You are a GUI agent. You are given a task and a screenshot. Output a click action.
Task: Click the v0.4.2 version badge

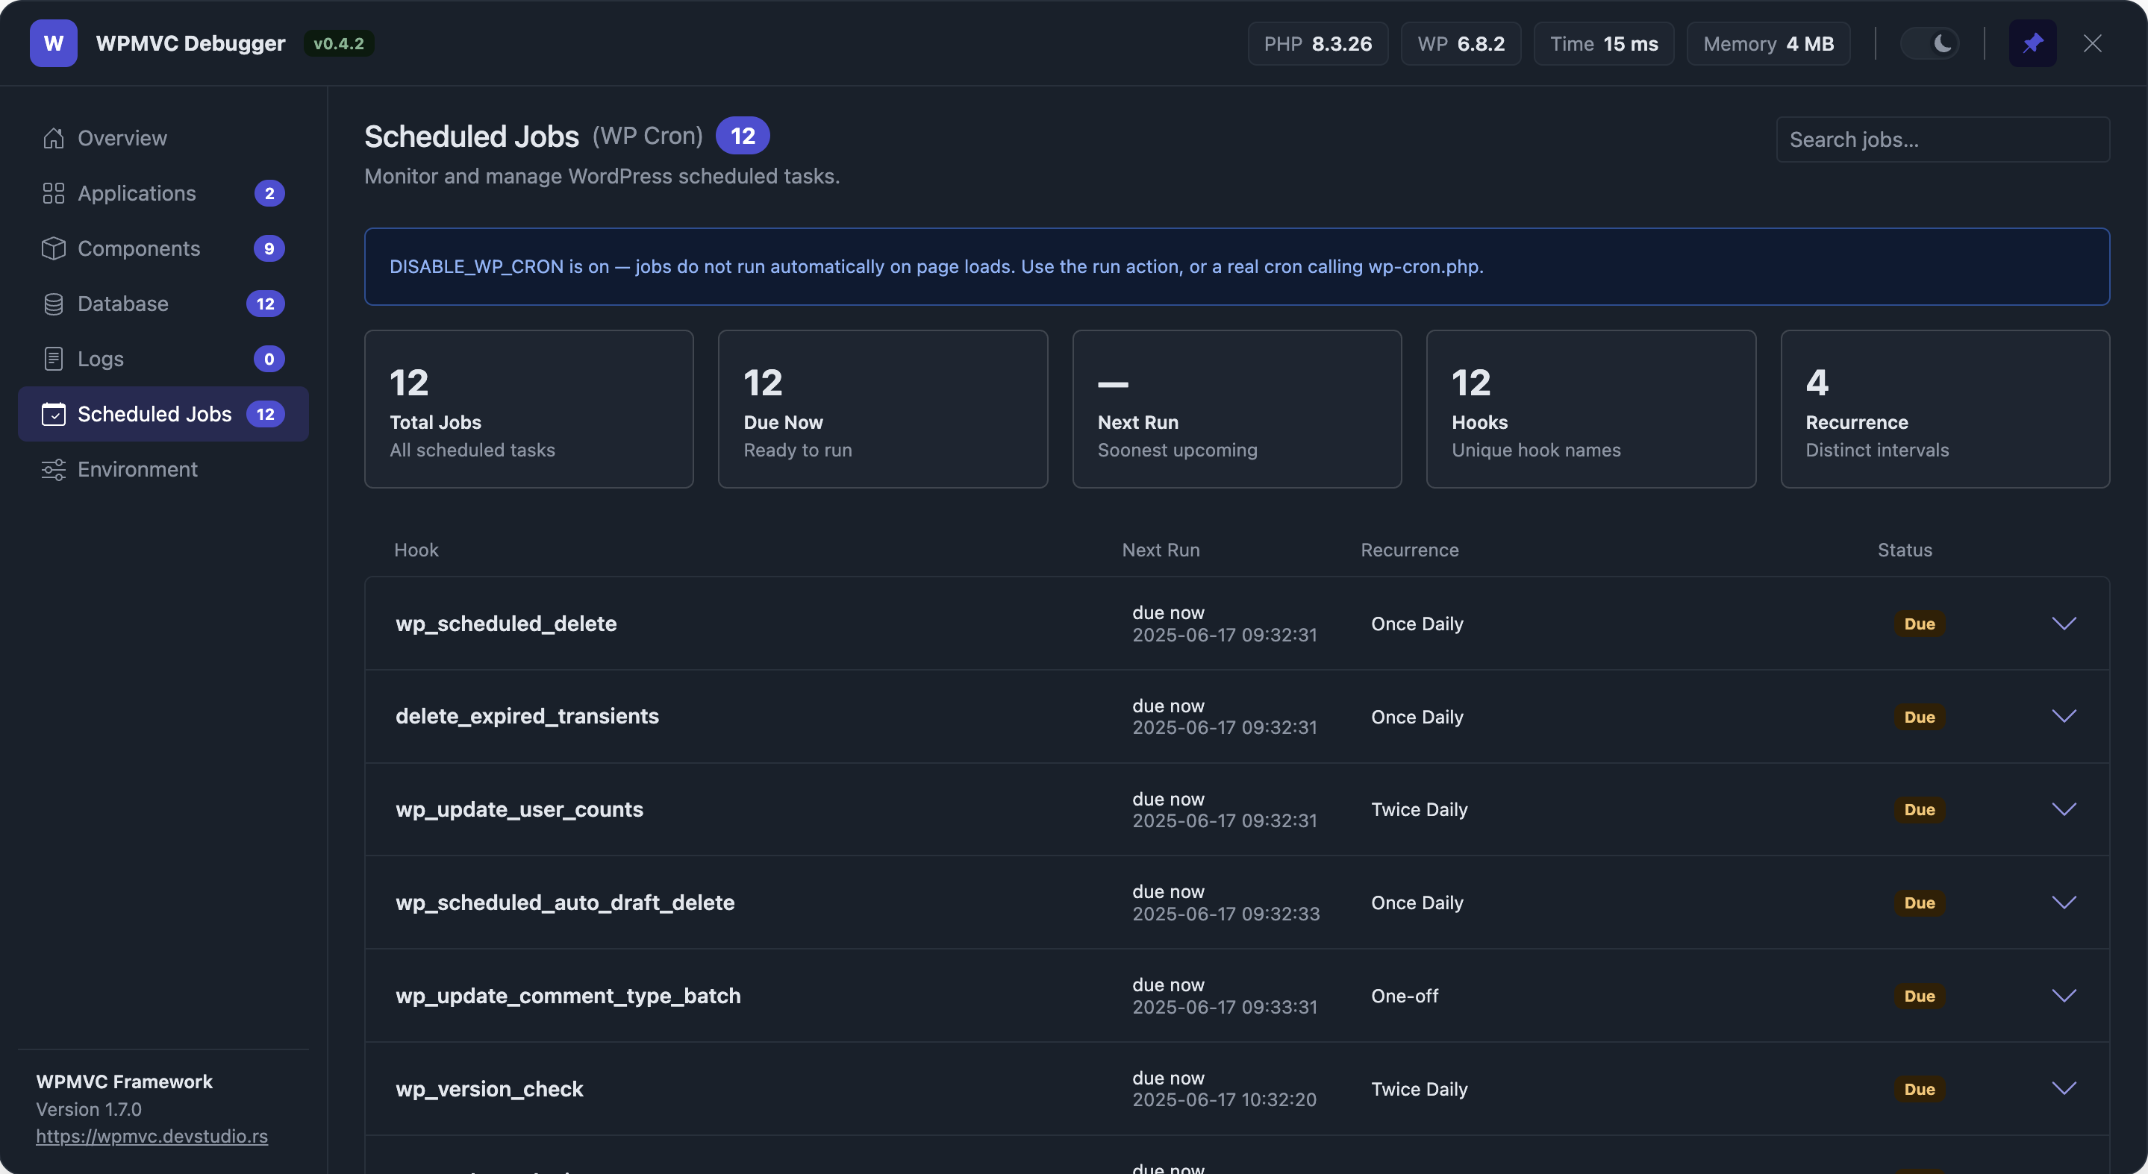point(339,43)
